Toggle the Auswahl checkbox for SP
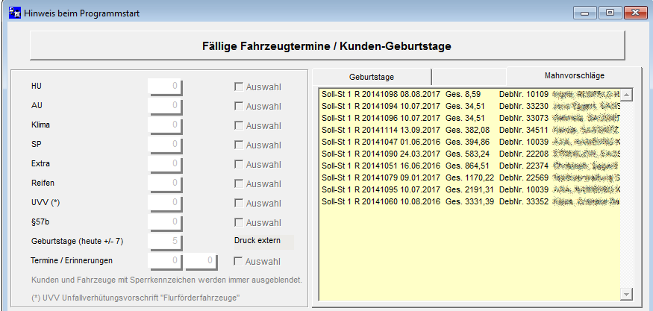 point(239,145)
